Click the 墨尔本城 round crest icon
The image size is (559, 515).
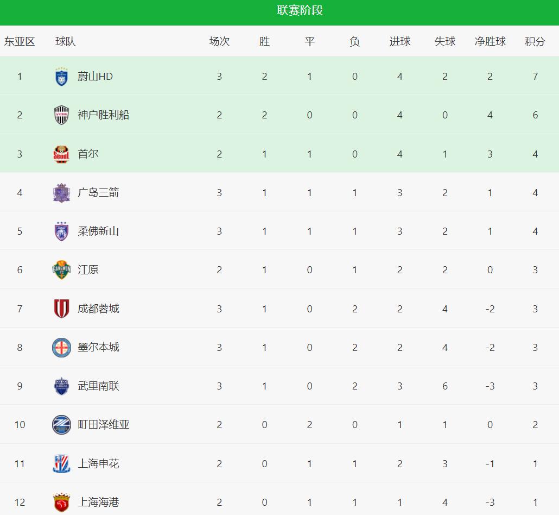61,348
